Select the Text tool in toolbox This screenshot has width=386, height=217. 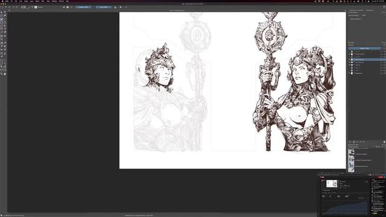(x=5, y=12)
